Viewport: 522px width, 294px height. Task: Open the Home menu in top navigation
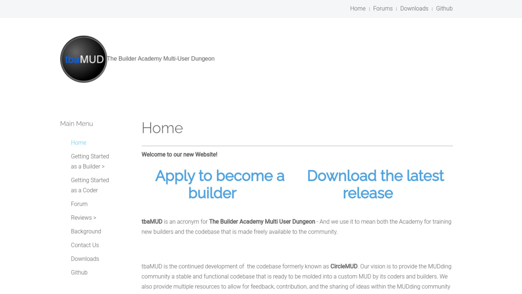pos(358,8)
